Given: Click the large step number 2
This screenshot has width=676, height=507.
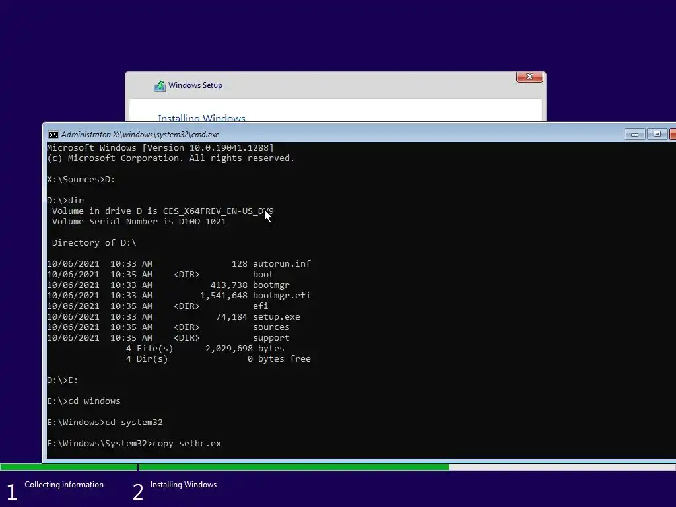Looking at the screenshot, I should [138, 492].
